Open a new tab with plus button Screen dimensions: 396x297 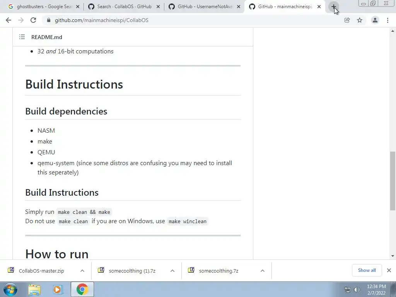pyautogui.click(x=334, y=7)
